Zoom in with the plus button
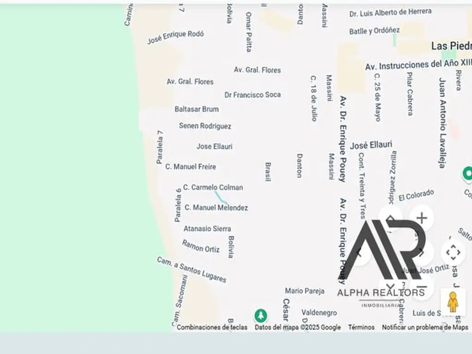Screen dimensions: 472x354 tap(422, 218)
